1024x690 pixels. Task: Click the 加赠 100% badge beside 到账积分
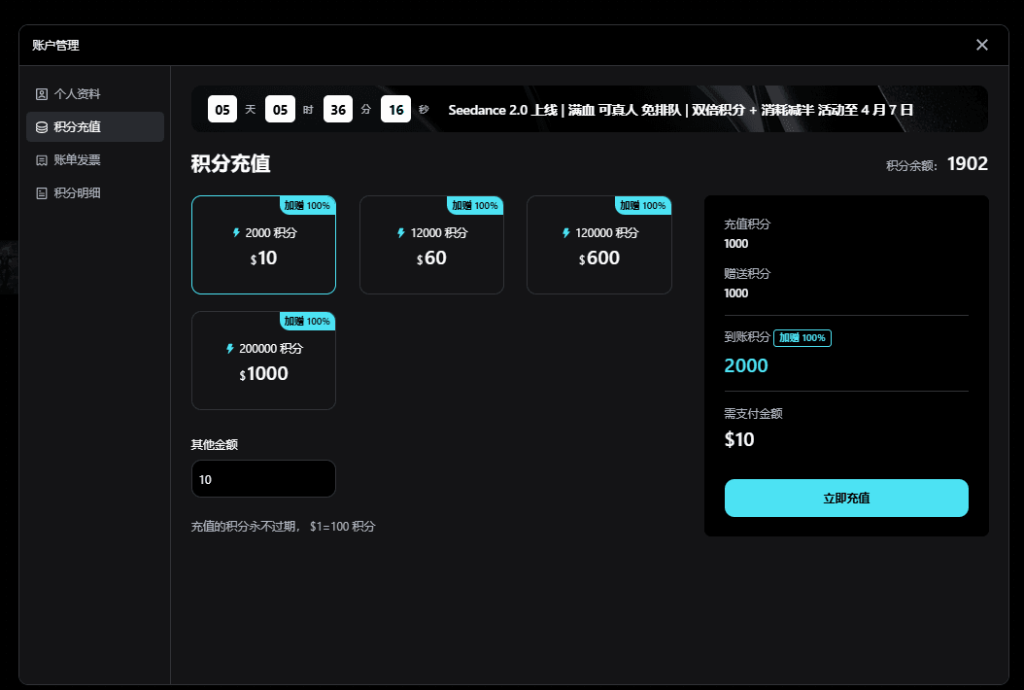point(802,338)
